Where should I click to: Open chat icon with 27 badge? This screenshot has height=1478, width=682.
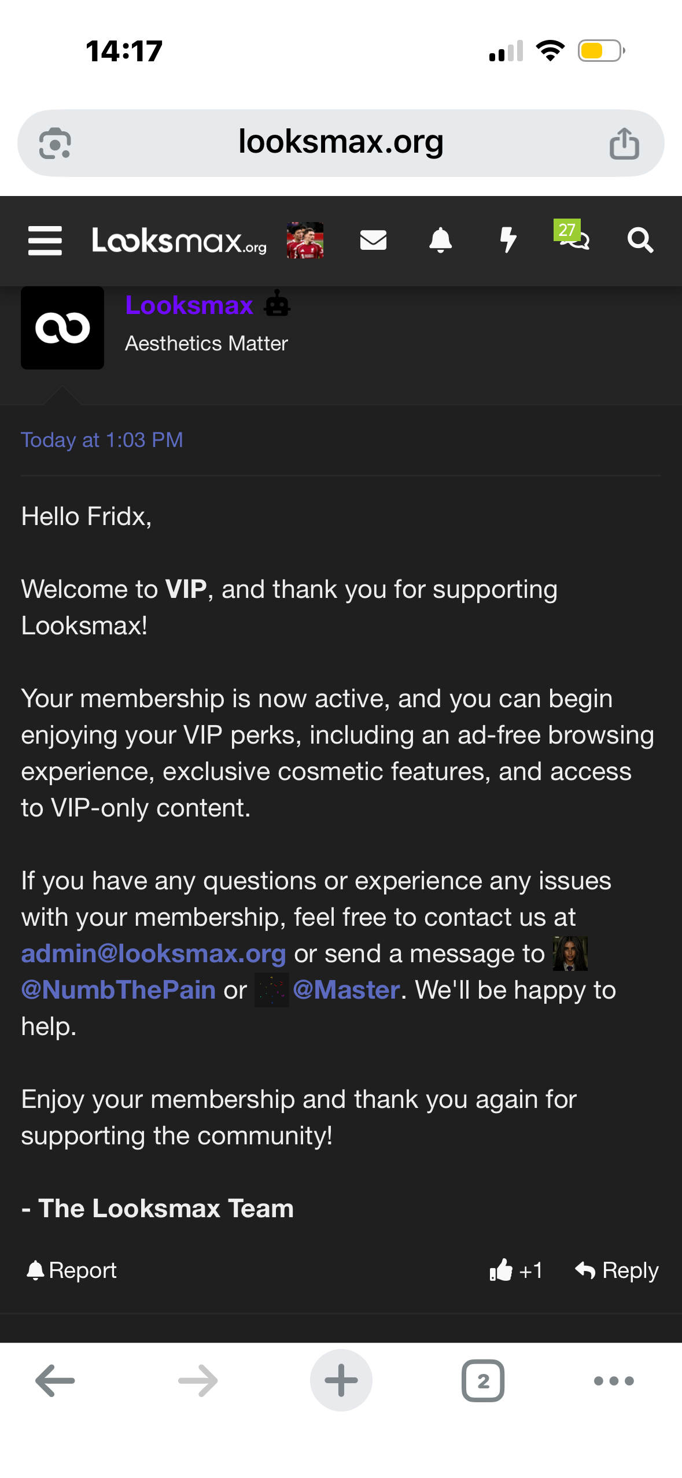coord(572,235)
